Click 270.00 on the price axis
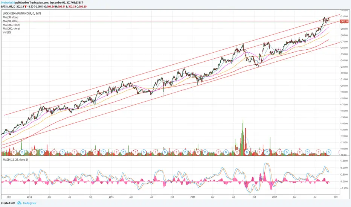The image size is (351, 207). (x=344, y=42)
